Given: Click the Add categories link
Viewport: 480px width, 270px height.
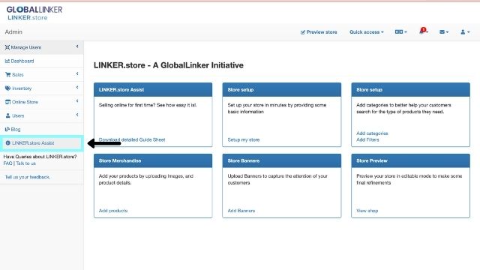Looking at the screenshot, I should tap(372, 133).
